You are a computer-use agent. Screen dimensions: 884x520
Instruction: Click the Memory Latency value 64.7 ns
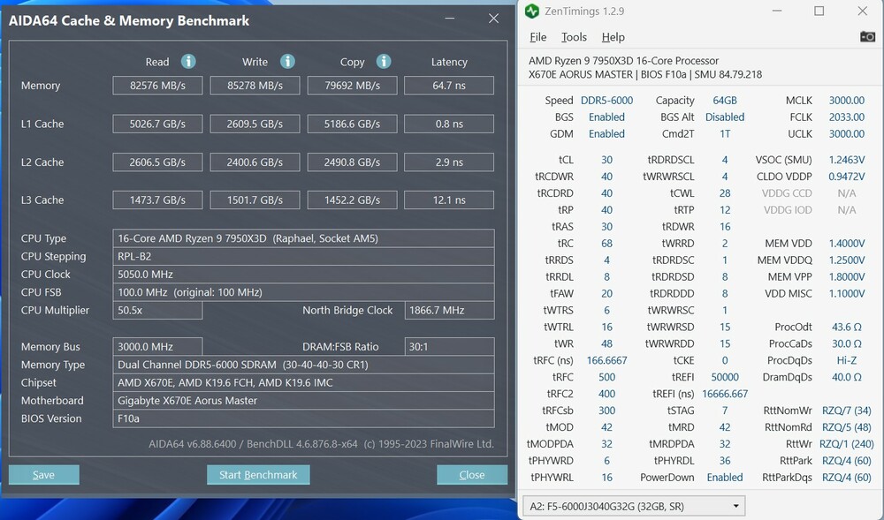pos(449,86)
